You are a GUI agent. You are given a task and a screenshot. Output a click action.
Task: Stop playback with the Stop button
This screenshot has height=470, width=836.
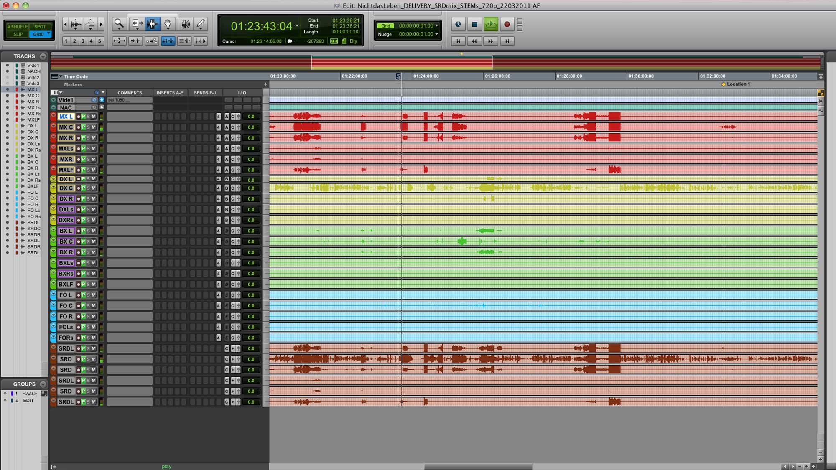click(474, 24)
